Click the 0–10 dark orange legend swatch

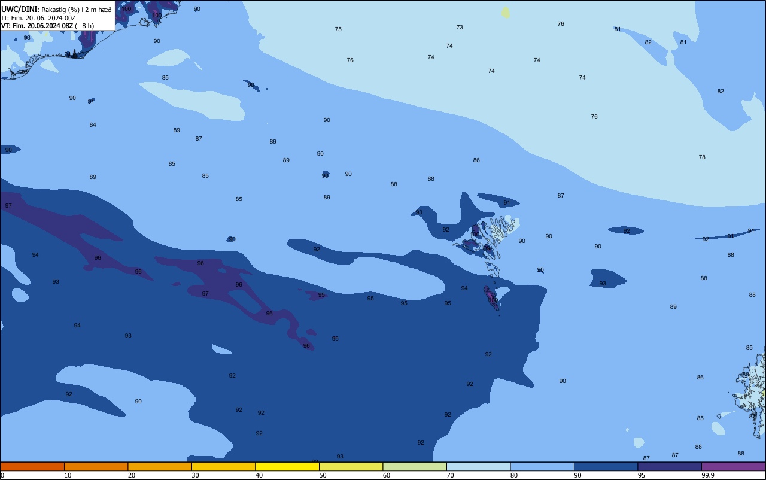pos(32,466)
